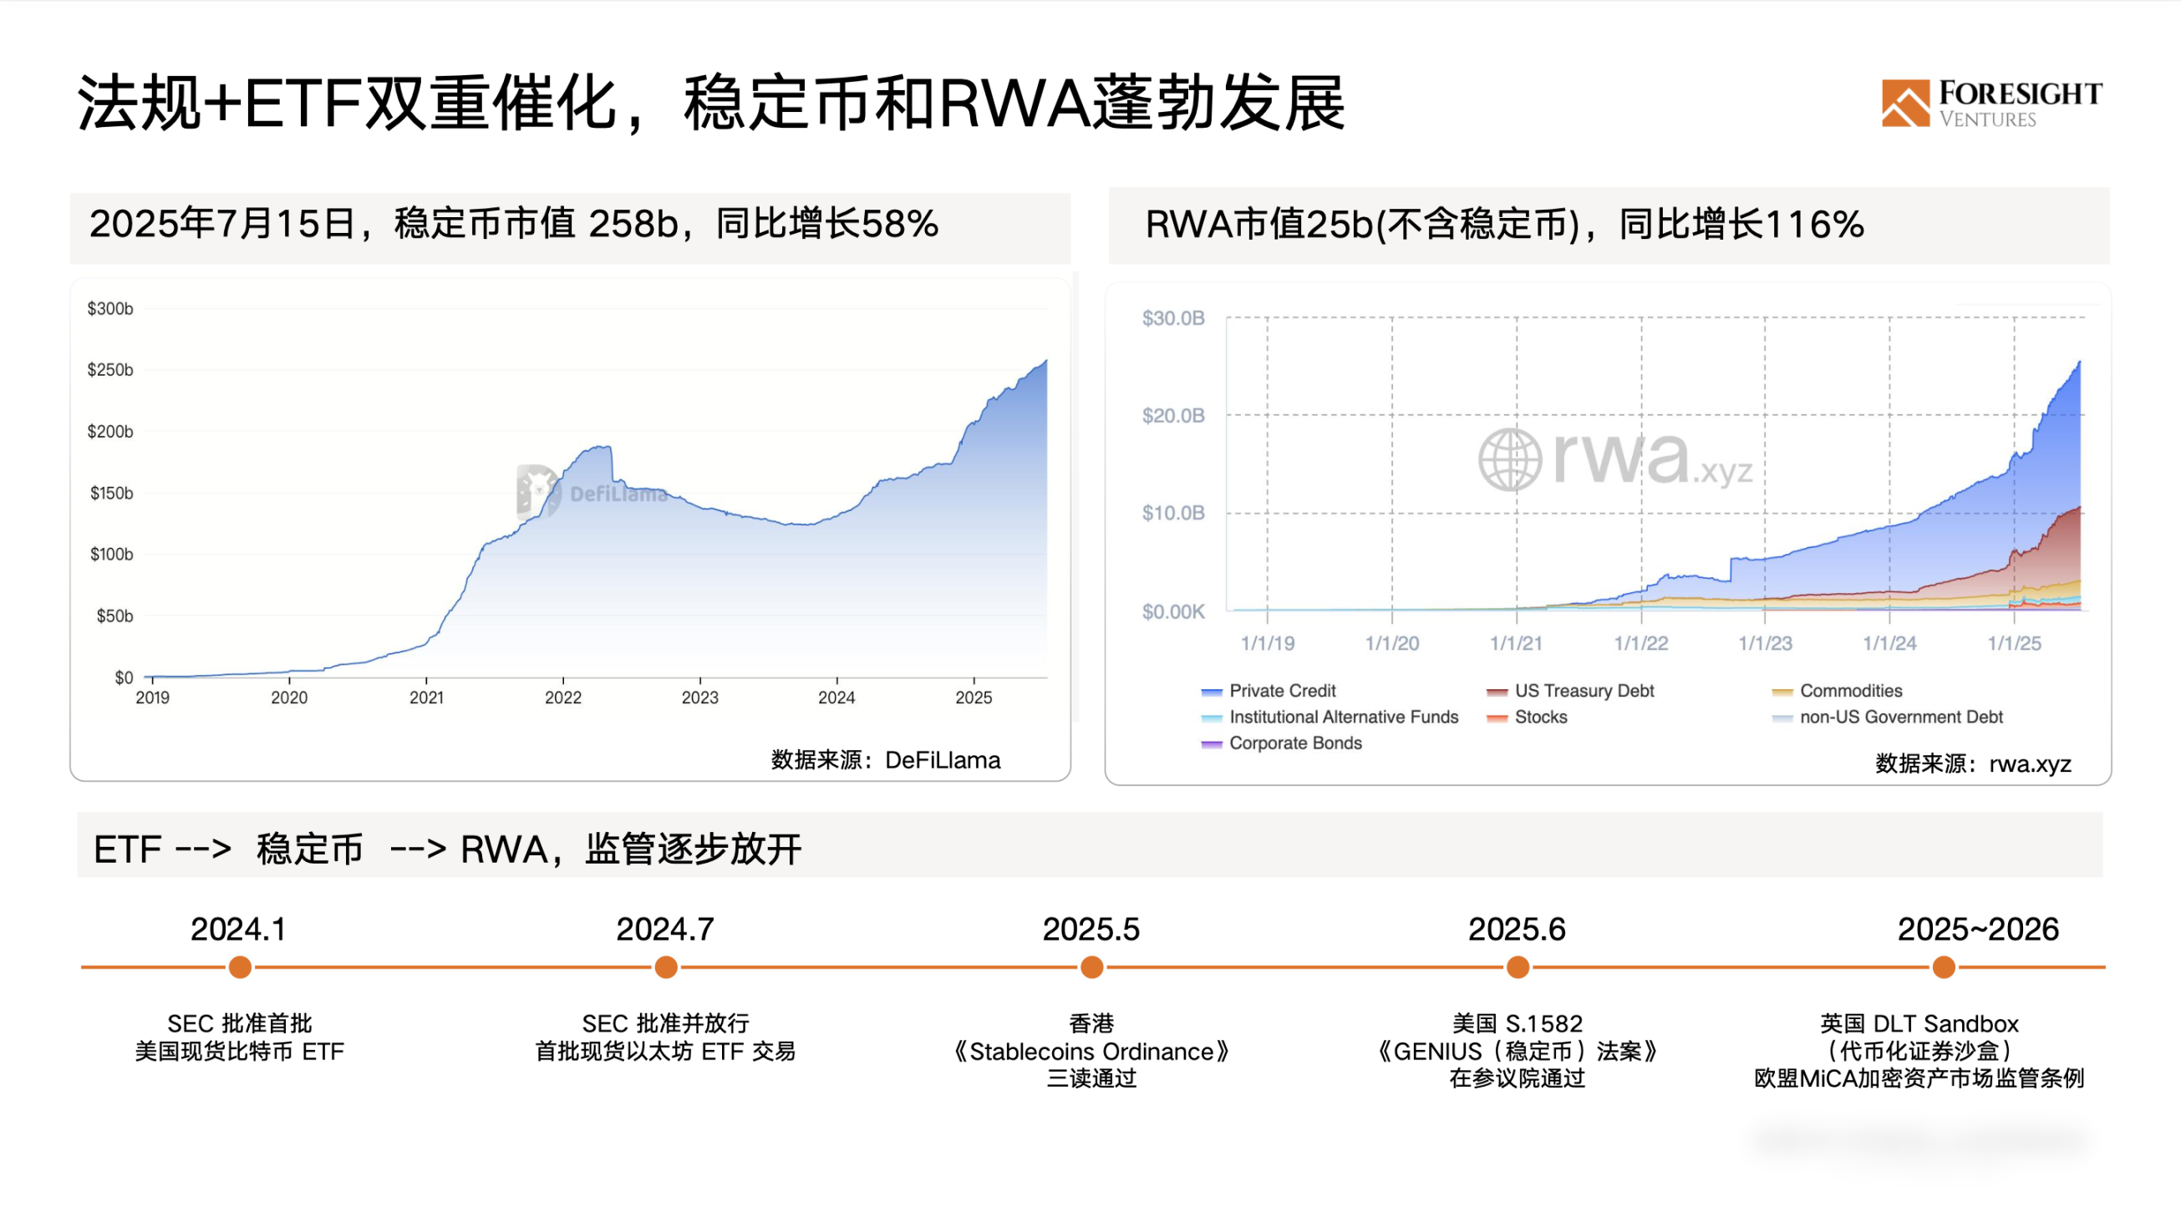Click the 2024.7 timeline dot
Viewport: 2181px width, 1222px height.
666,967
